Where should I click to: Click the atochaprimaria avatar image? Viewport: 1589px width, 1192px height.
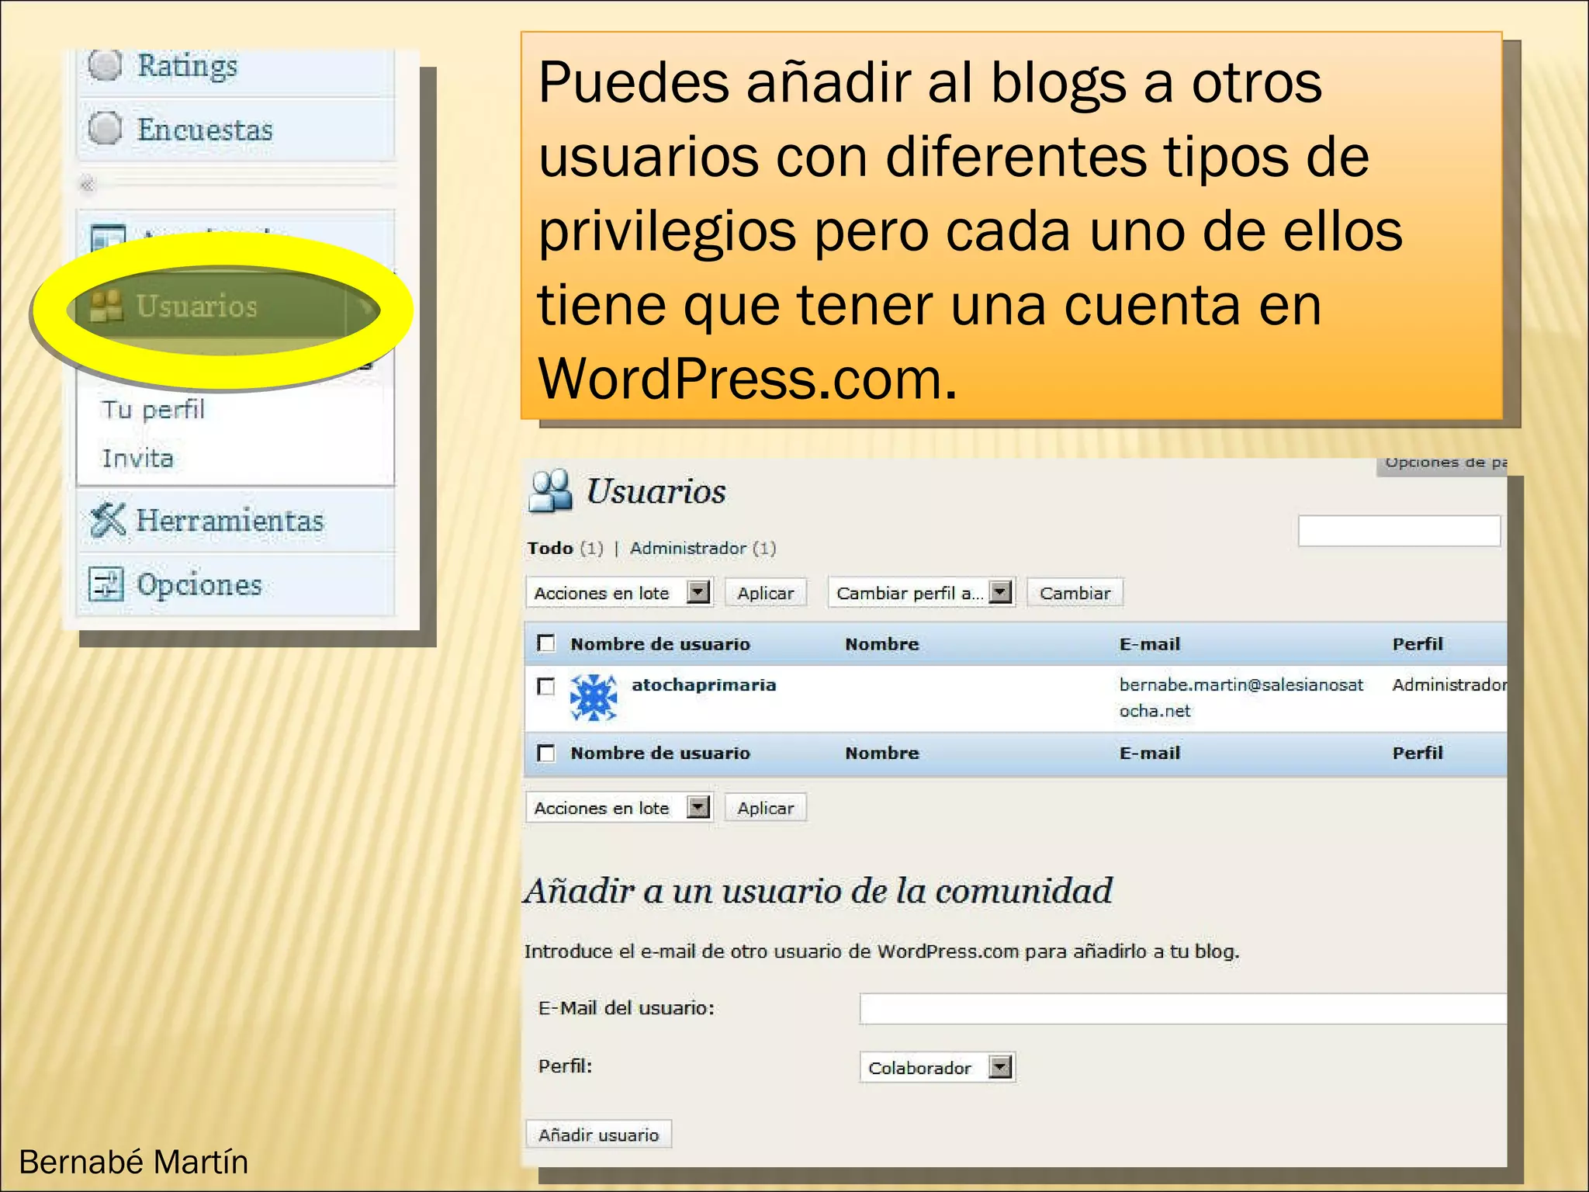(x=594, y=697)
